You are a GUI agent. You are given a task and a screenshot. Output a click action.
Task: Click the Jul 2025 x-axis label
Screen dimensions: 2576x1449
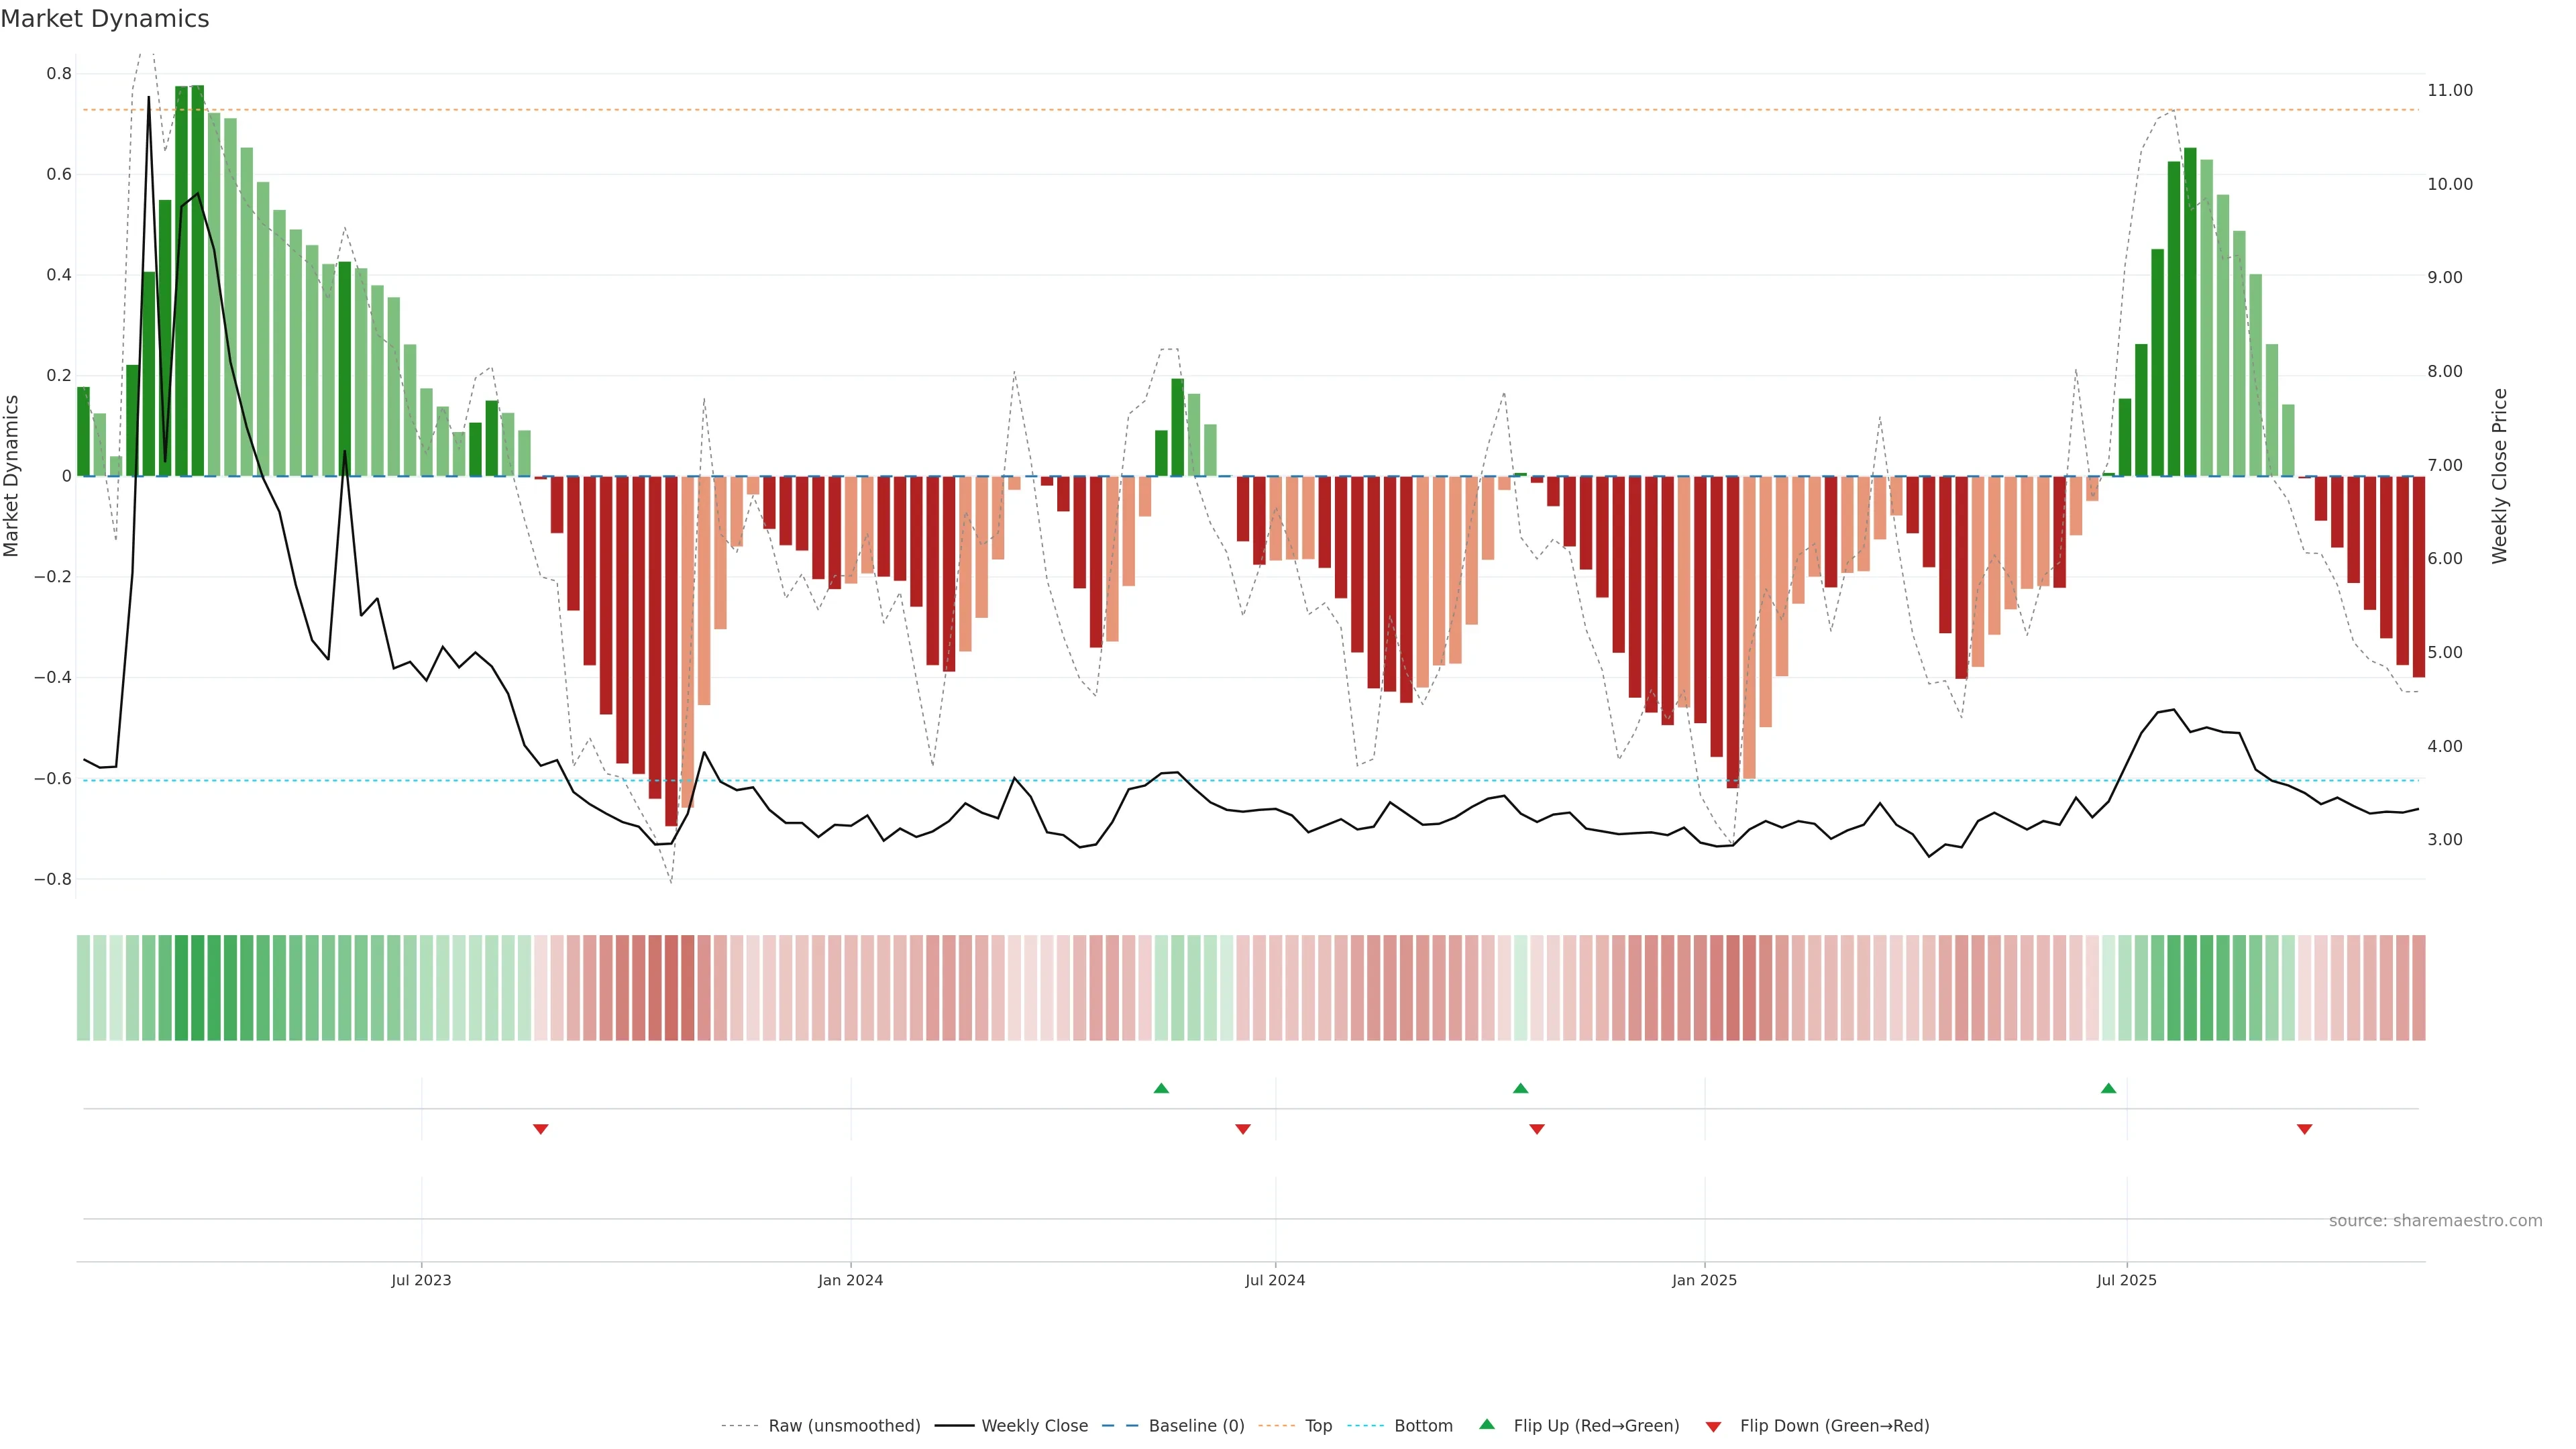[2126, 1280]
